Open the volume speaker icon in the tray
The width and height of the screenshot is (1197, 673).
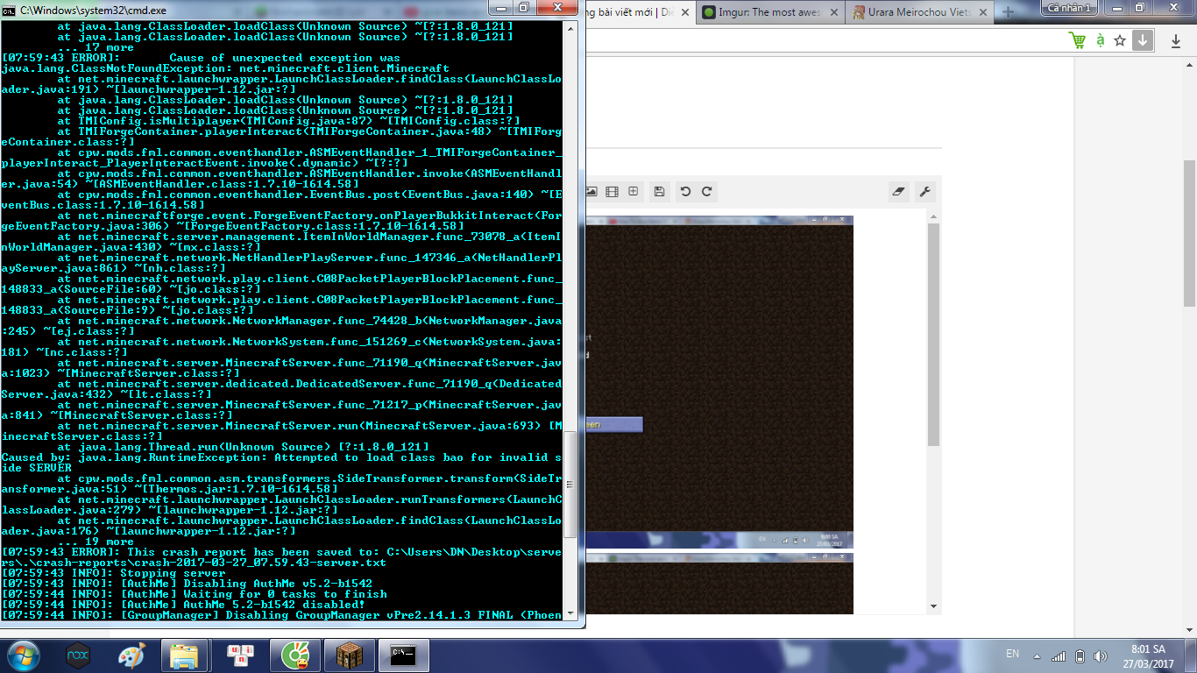coord(1100,655)
